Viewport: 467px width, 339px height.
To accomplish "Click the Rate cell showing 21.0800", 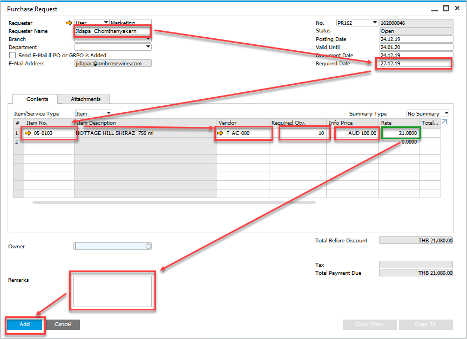I will click(x=399, y=133).
